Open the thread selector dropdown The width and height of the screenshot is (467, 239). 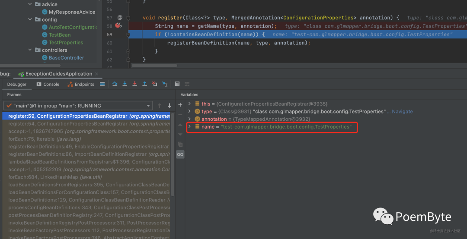click(x=78, y=106)
